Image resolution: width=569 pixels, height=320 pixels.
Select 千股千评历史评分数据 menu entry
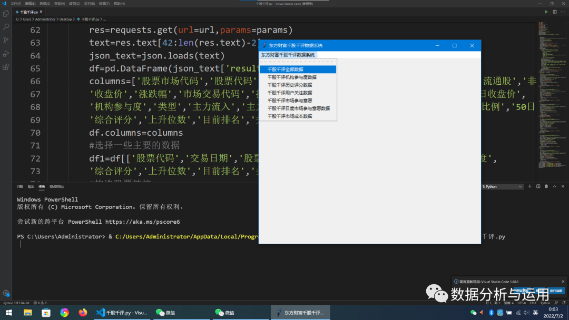(298, 85)
